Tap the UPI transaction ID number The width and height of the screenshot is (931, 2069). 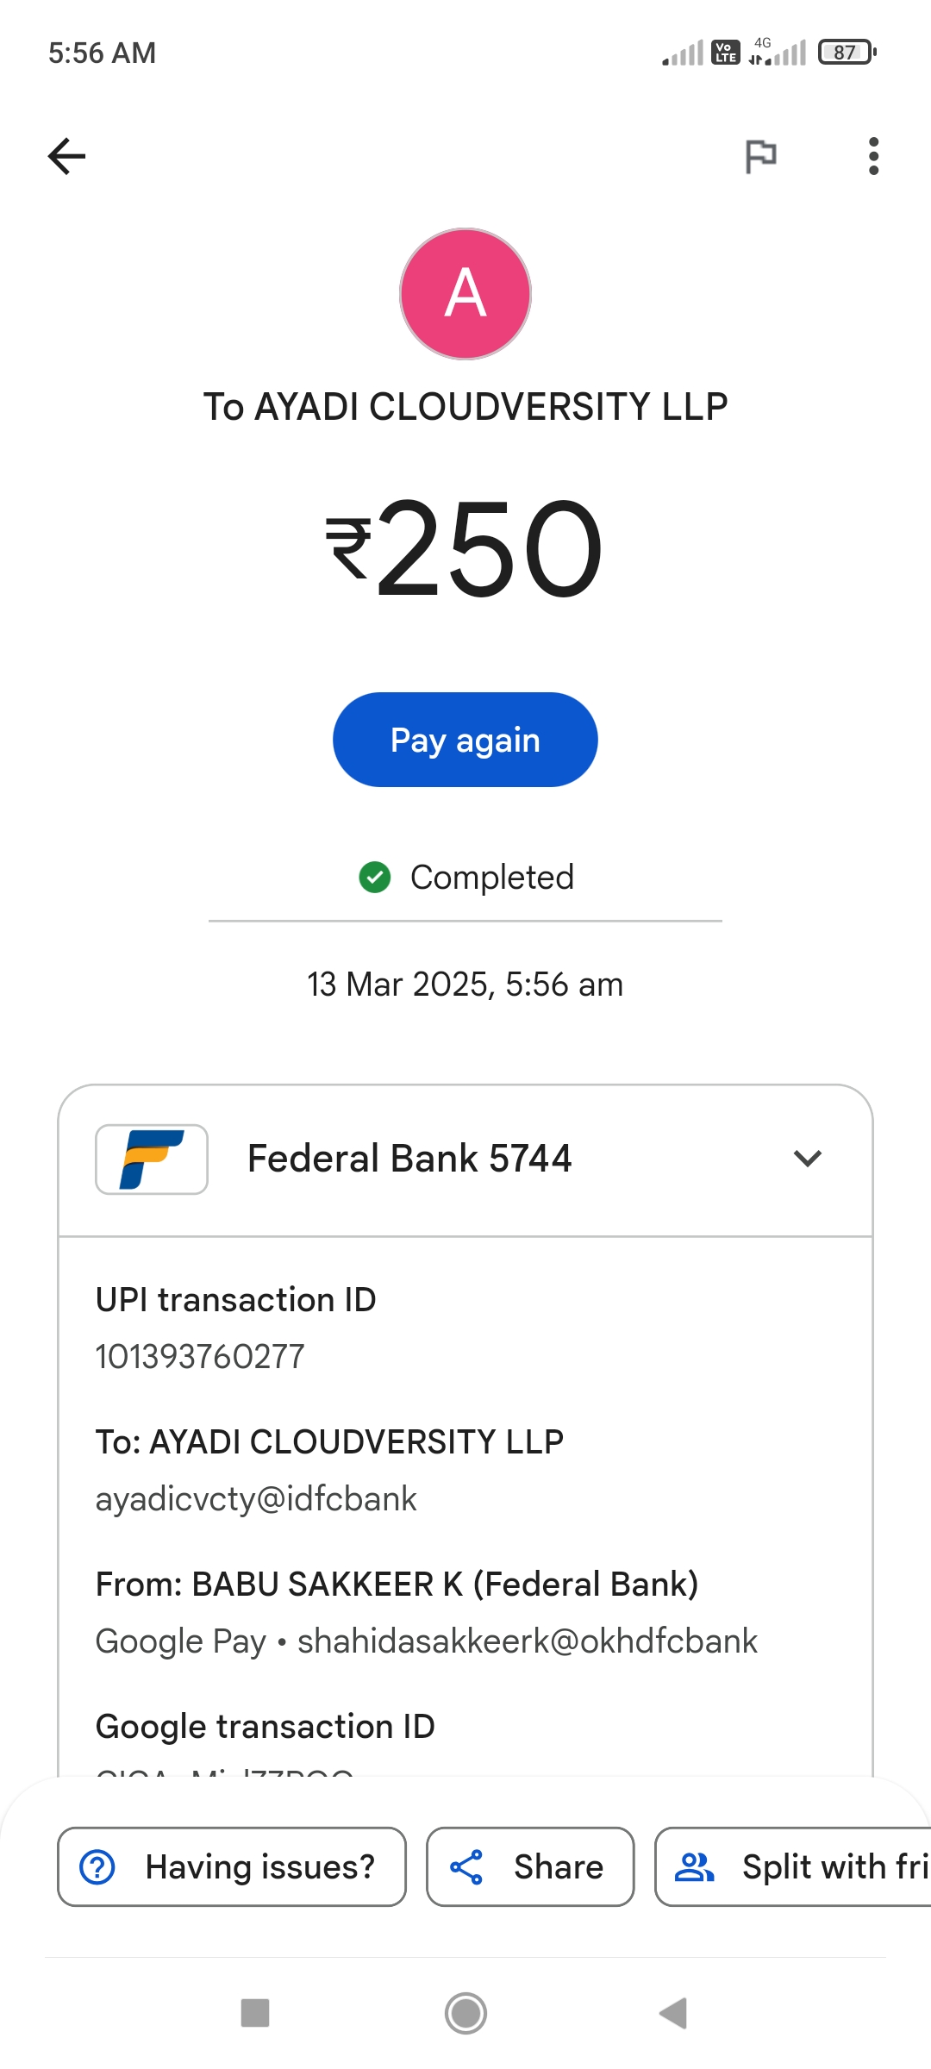coord(200,1357)
